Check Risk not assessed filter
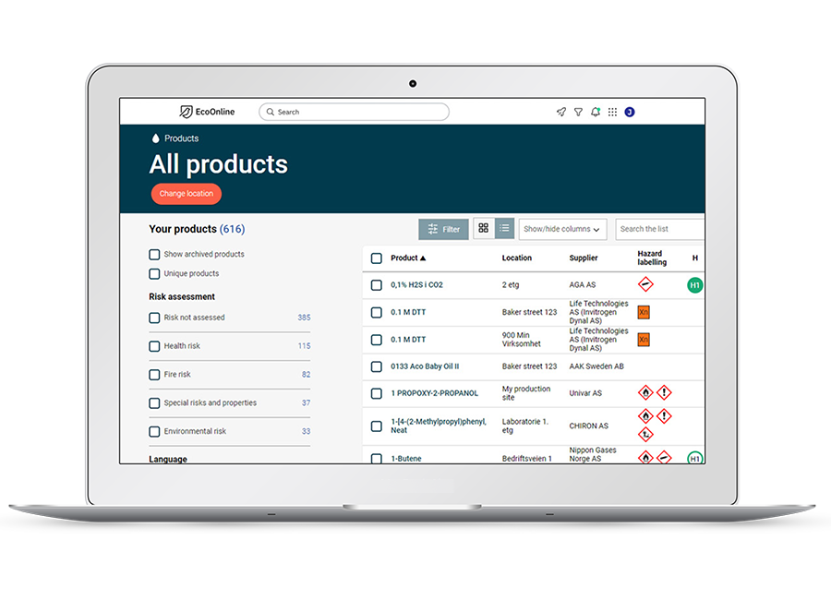831x600 pixels. click(154, 318)
